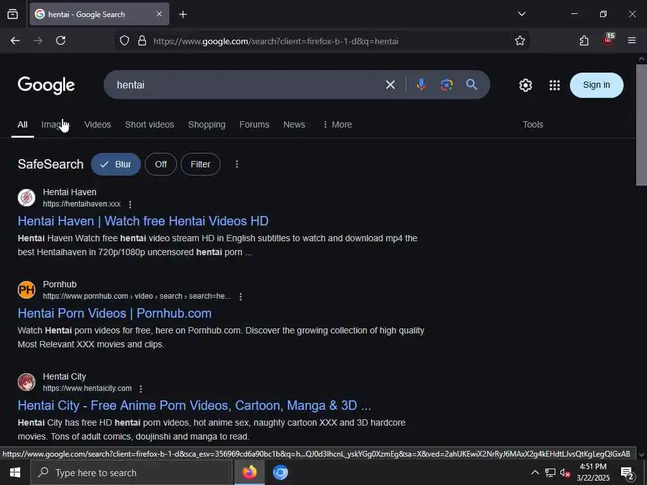Open tracking protection shield icon
647x485 pixels.
124,41
